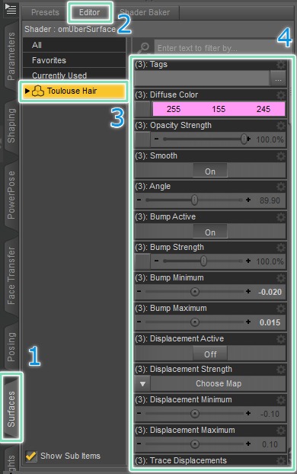Toggle Smooth On button
Image resolution: width=297 pixels, height=474 pixels.
point(210,171)
